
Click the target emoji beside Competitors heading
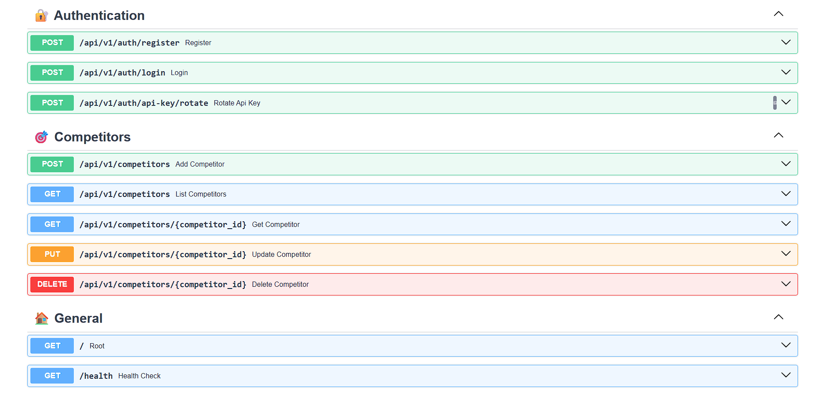pyautogui.click(x=41, y=137)
